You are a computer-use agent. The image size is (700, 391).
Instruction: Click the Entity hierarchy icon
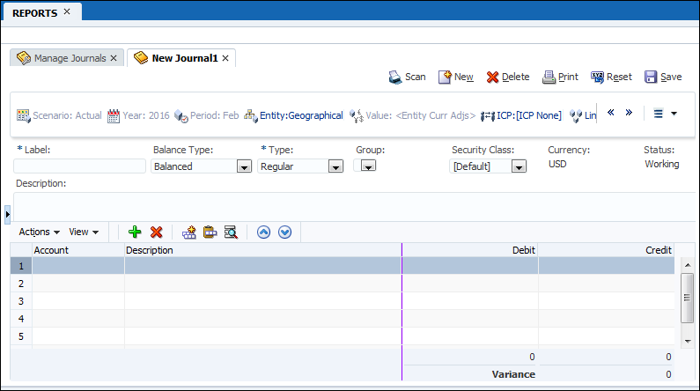click(250, 116)
